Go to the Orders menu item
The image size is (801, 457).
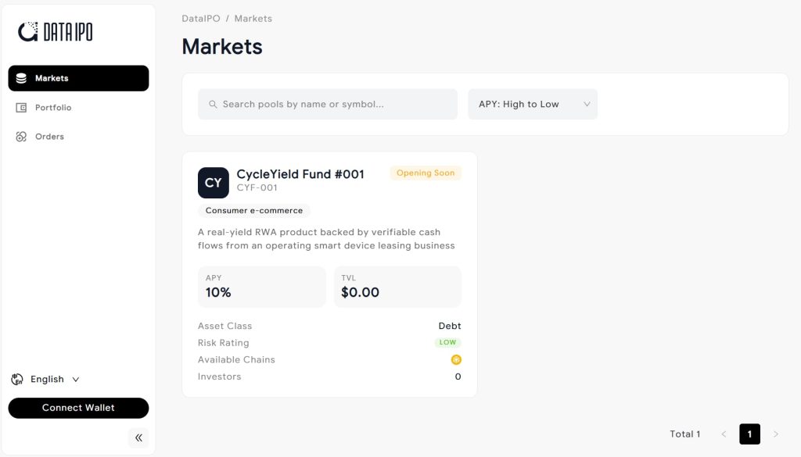(x=49, y=137)
